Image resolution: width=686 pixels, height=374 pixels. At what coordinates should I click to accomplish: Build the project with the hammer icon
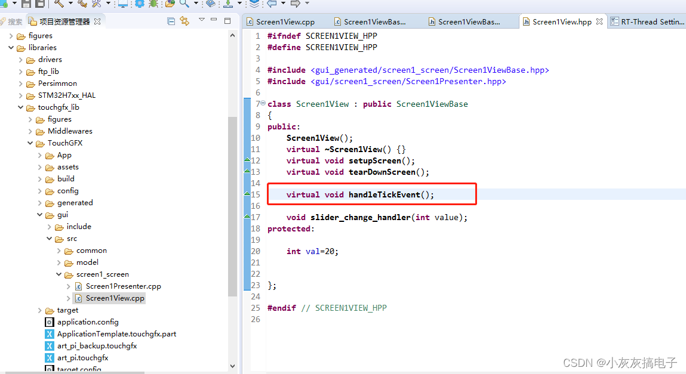[60, 5]
